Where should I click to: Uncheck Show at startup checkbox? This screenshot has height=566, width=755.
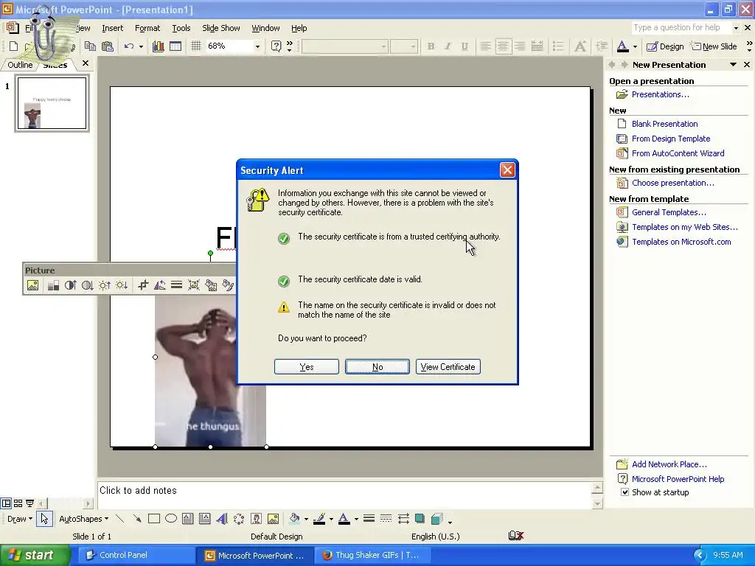coord(625,492)
